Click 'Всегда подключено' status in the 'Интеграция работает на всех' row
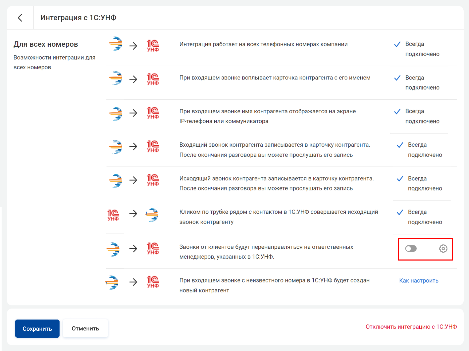The width and height of the screenshot is (469, 351). [422, 49]
